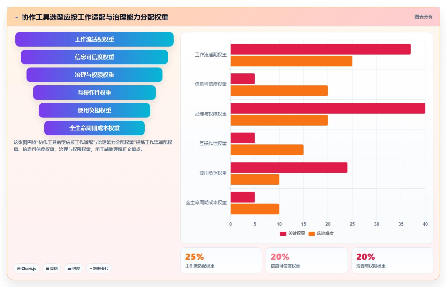Click the 工作流适配权重 y-axis label
Image resolution: width=447 pixels, height=287 pixels.
211,55
